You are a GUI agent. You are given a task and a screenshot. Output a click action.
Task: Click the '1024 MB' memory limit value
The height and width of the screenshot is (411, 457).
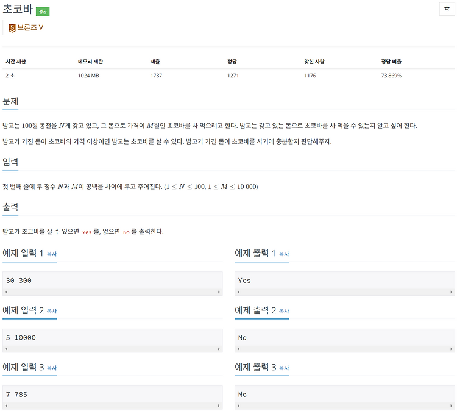click(x=88, y=76)
